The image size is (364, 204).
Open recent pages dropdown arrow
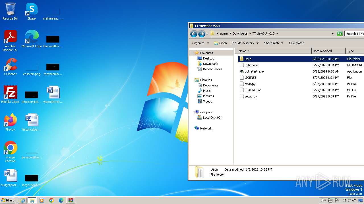pyautogui.click(x=207, y=34)
